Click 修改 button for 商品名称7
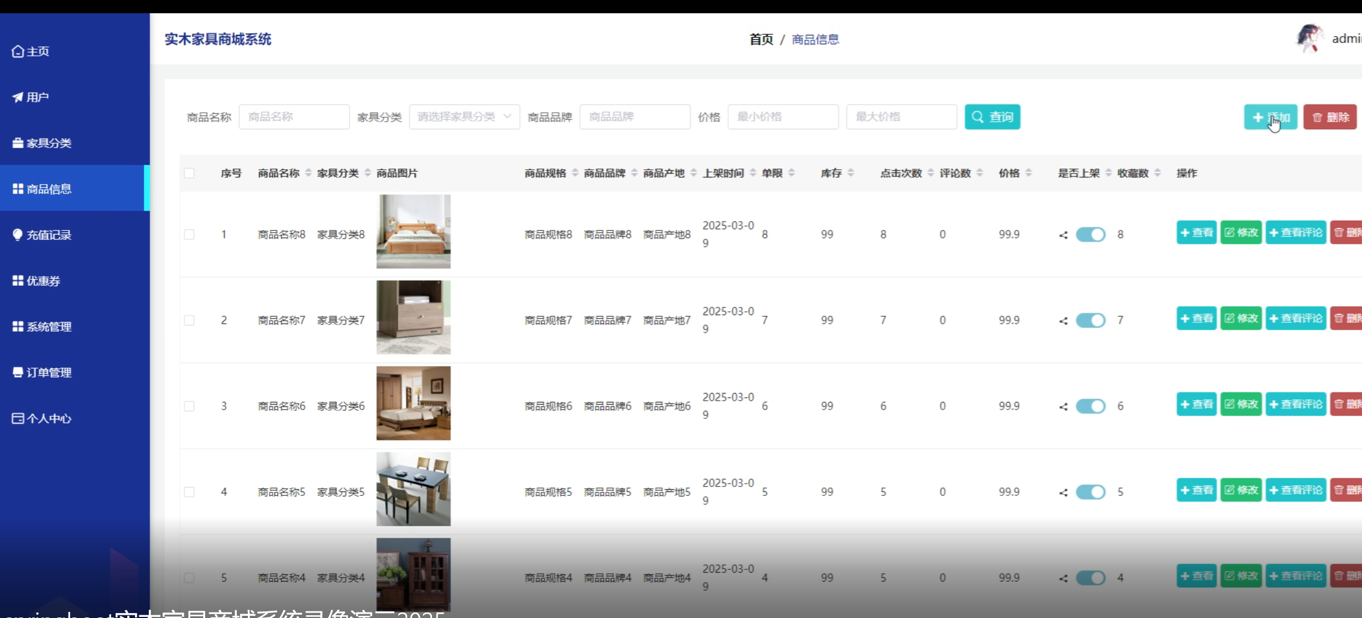 pos(1241,318)
